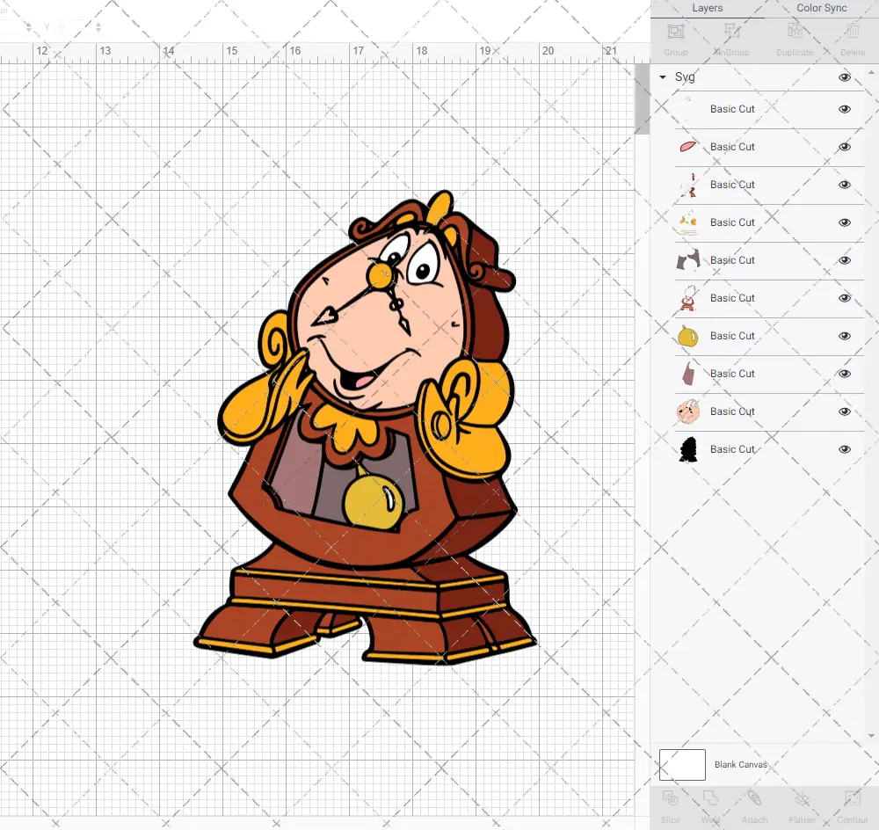
Task: Click the Duplicate icon
Action: 795,32
